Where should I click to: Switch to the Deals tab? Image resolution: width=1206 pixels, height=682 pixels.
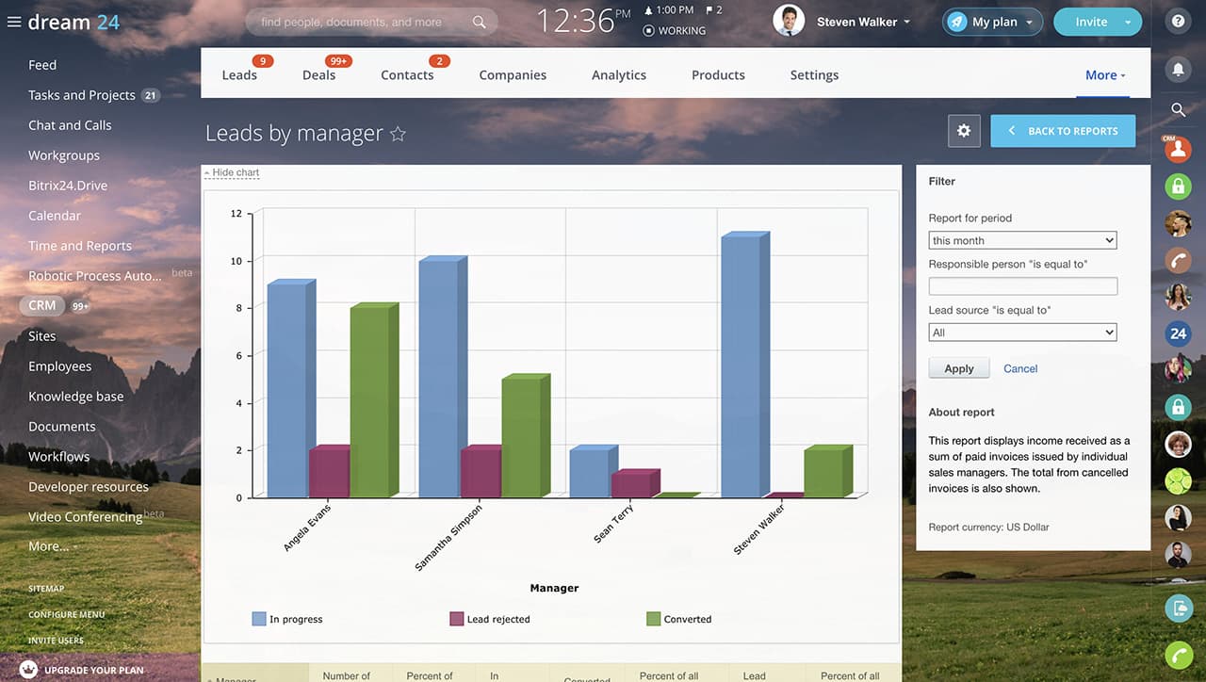tap(318, 75)
